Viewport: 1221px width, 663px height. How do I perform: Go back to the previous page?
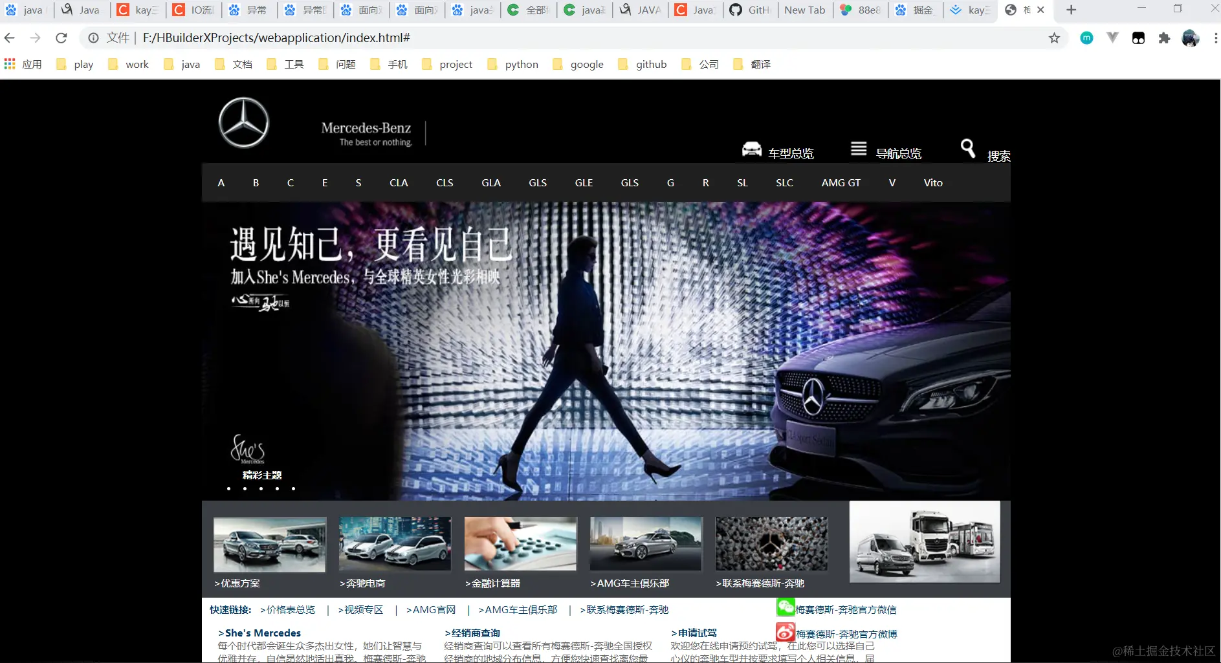tap(10, 38)
